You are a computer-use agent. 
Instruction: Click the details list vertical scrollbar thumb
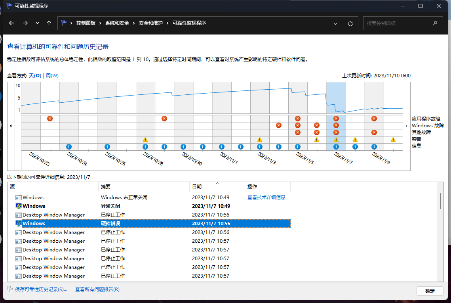point(440,201)
